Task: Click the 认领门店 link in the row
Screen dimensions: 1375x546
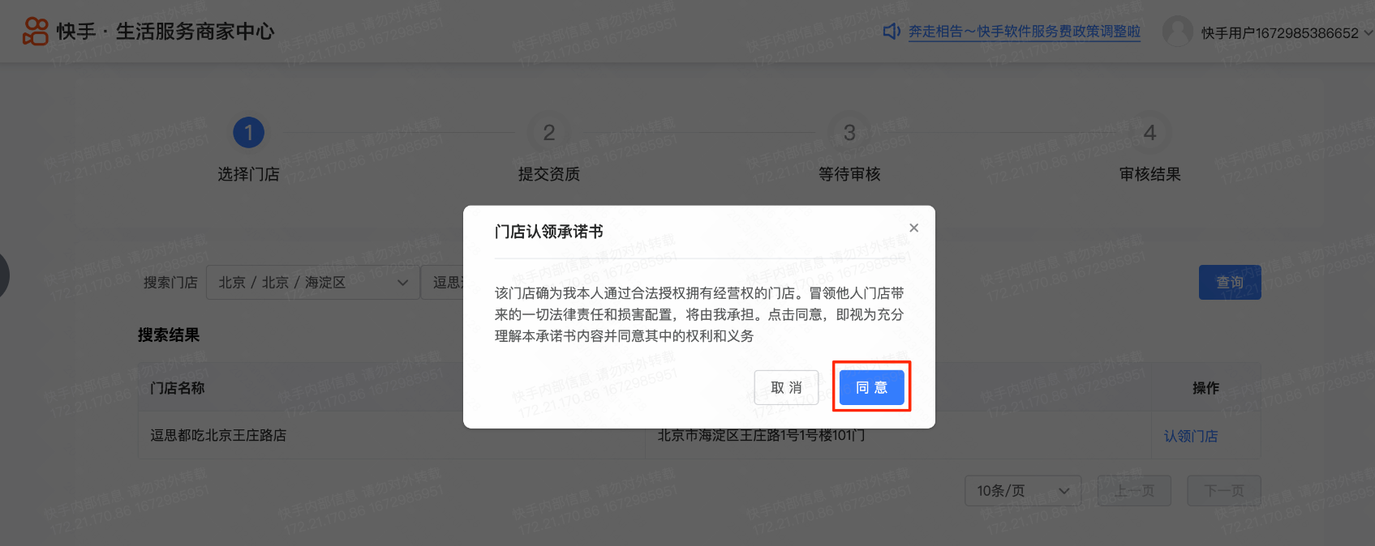Action: tap(1191, 436)
